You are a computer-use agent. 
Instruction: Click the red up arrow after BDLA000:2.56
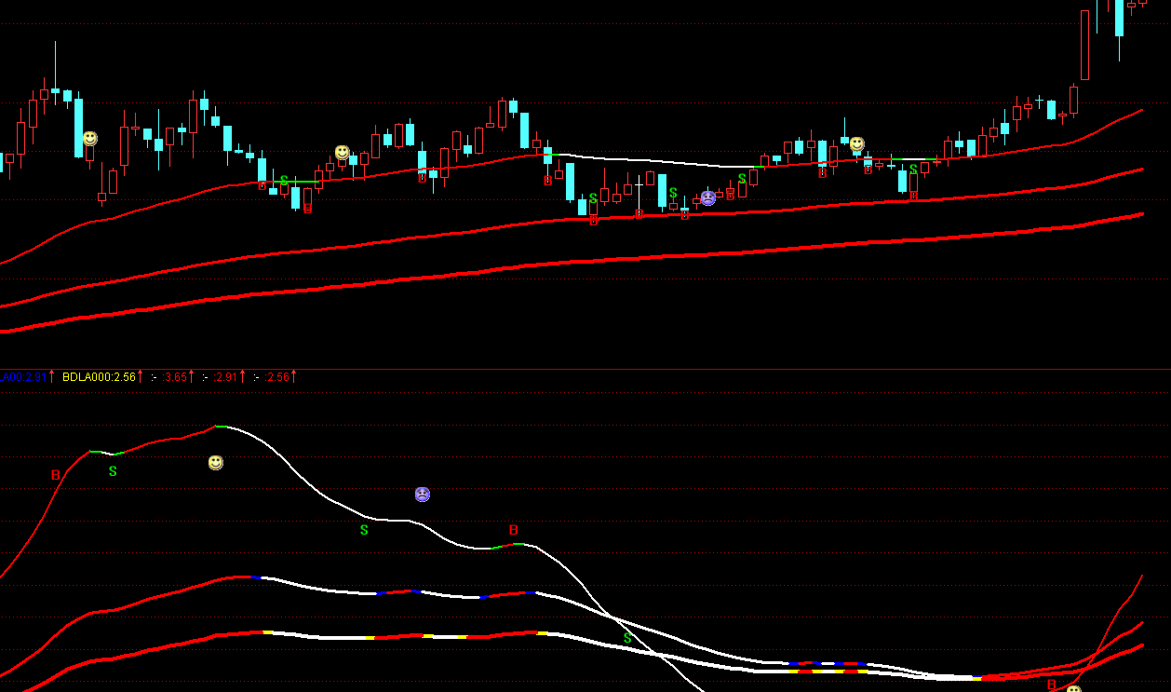[141, 376]
